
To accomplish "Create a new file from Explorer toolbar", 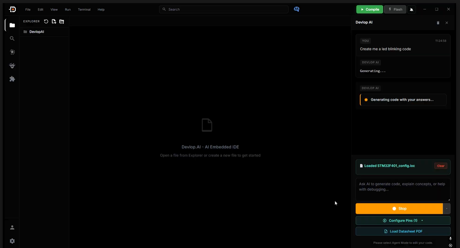I will coord(54,21).
